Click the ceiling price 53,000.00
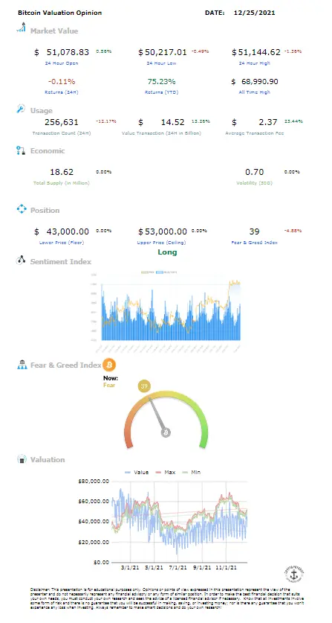 pos(166,231)
